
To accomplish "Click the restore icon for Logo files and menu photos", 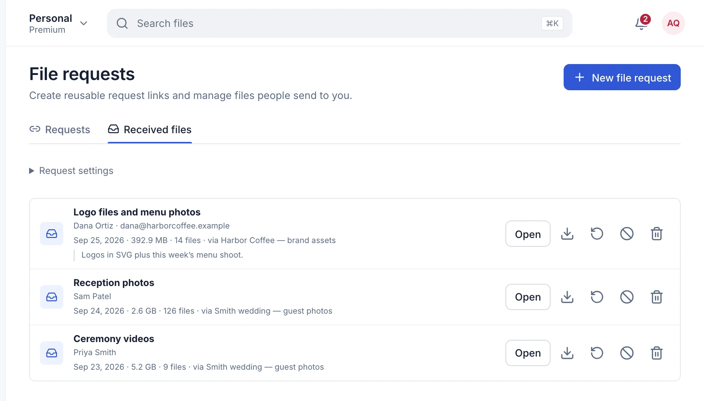I will point(597,234).
